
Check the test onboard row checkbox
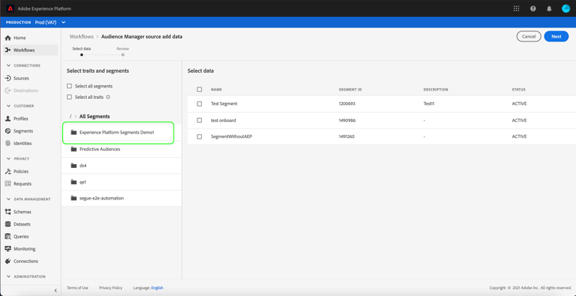[x=200, y=120]
